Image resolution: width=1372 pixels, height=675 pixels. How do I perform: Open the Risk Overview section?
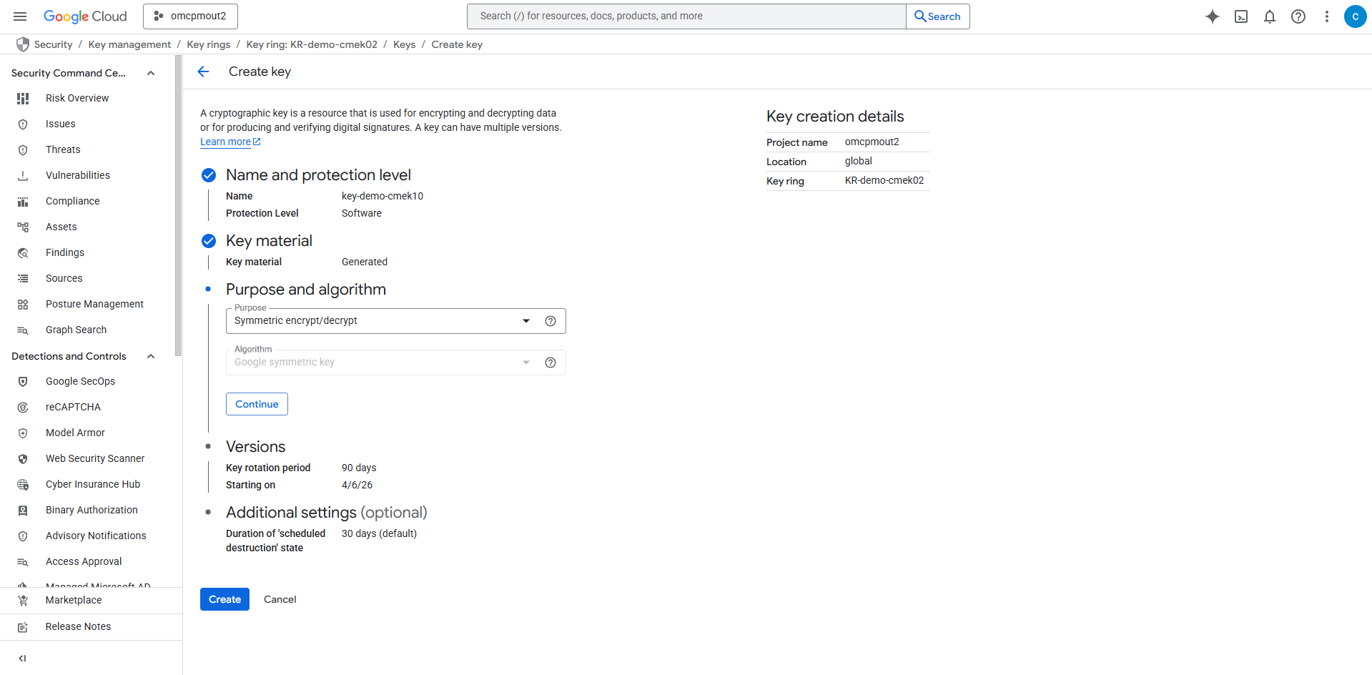click(x=77, y=98)
